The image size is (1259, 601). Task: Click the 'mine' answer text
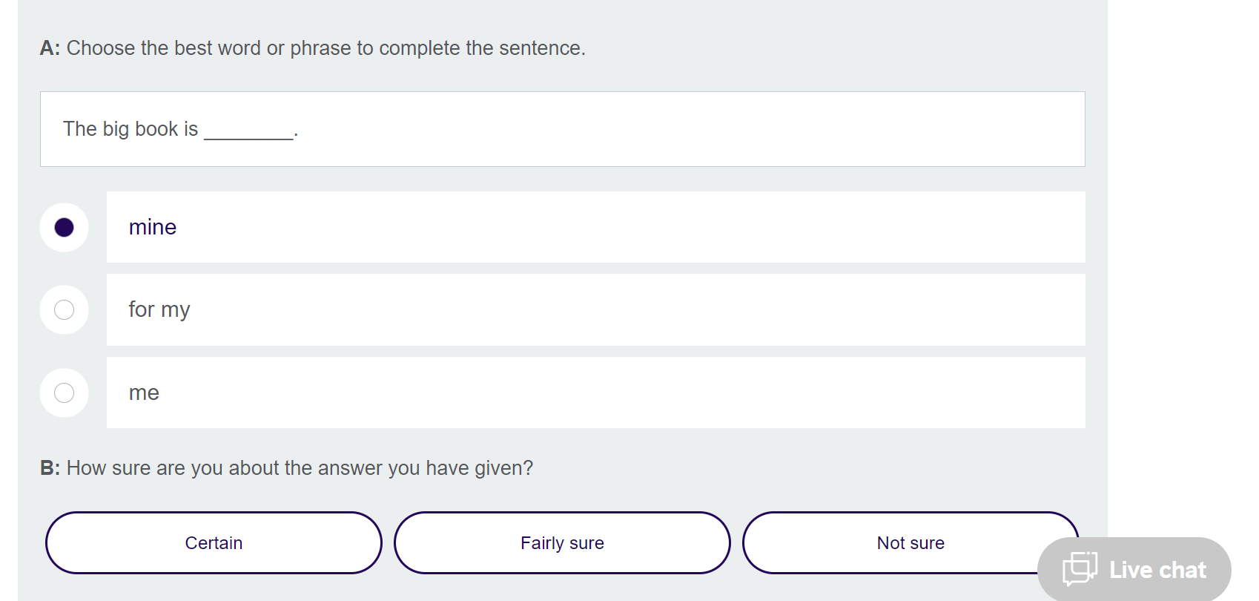click(x=153, y=227)
